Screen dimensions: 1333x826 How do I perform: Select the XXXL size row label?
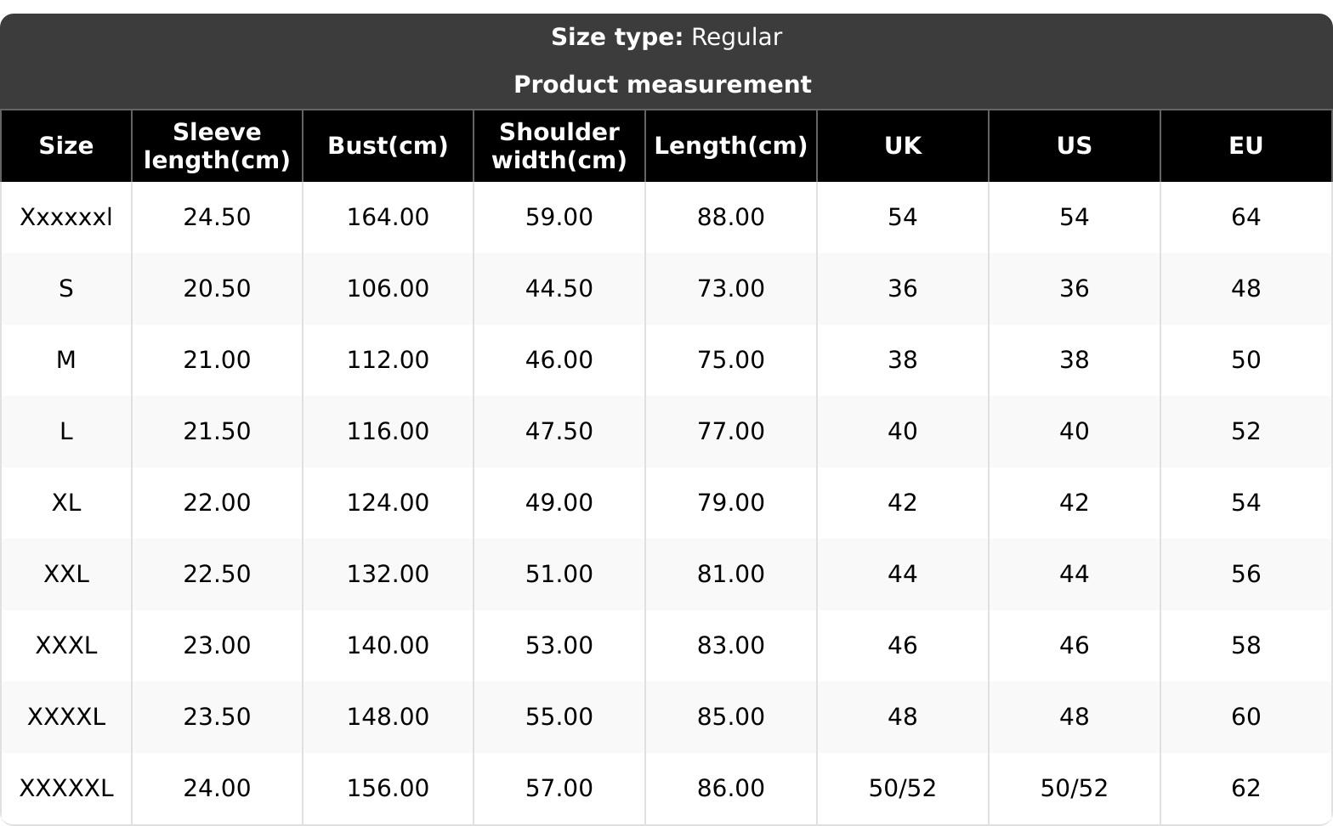coord(66,646)
